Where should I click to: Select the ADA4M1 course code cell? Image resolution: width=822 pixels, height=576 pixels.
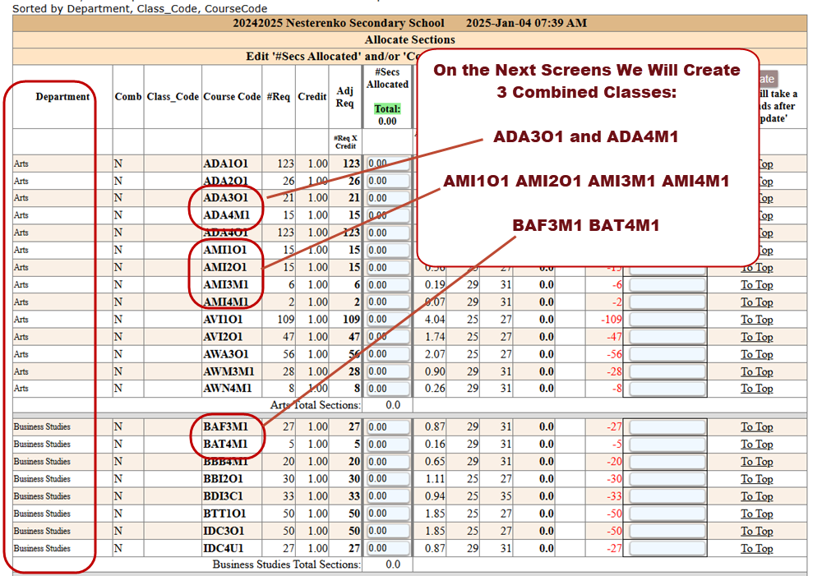click(226, 215)
